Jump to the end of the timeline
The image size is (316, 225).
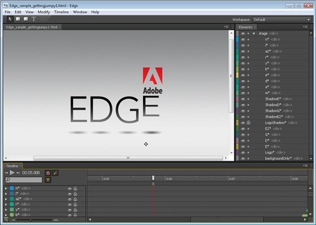coord(18,173)
